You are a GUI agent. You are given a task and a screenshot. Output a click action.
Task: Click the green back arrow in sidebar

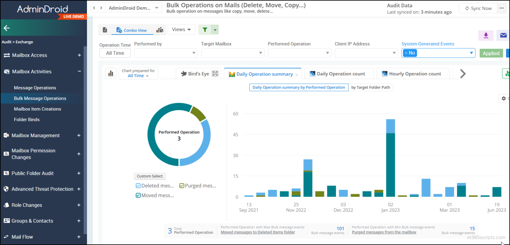pyautogui.click(x=7, y=28)
